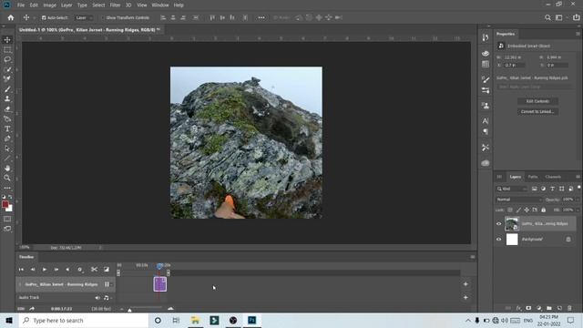Hide the Background layer

[x=499, y=239]
